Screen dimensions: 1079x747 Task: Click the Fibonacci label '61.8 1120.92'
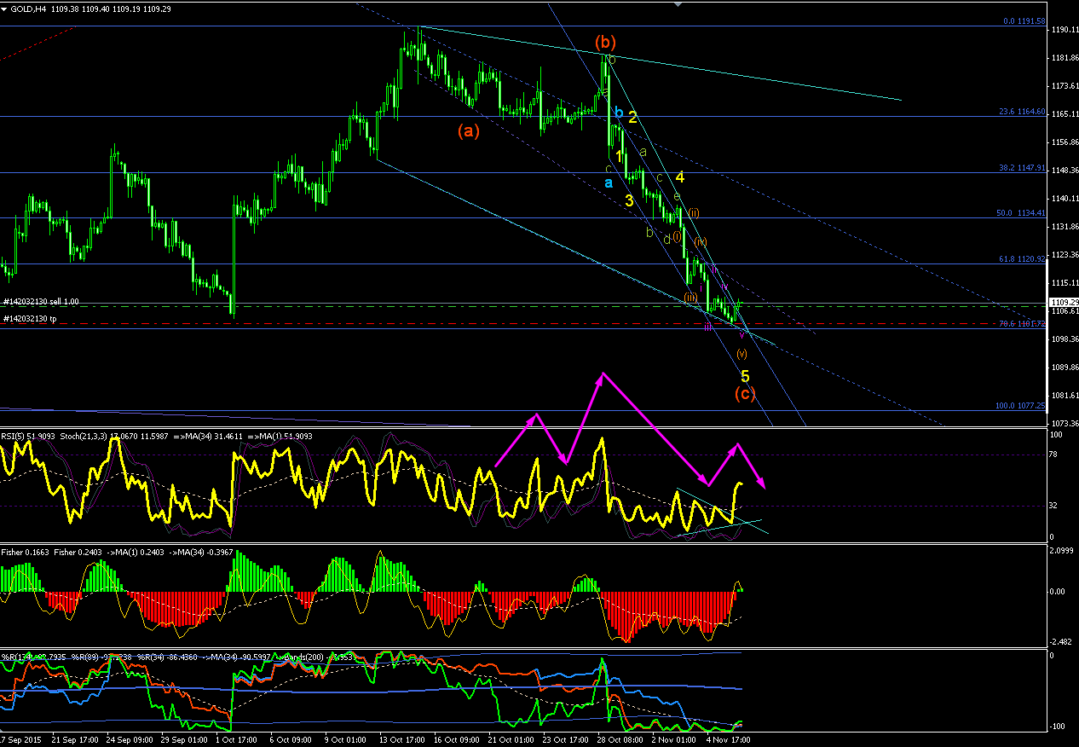pyautogui.click(x=1022, y=258)
